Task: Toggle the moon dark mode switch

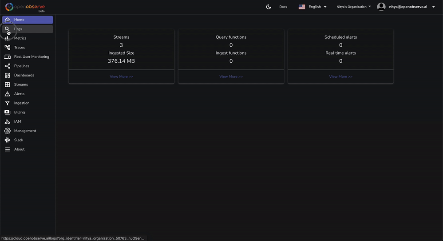Action: 269,7
